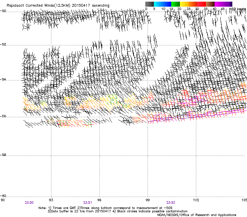Image resolution: width=247 pixels, height=217 pixels.
Task: Click latitude label '-56'
Action: click(x=3, y=116)
